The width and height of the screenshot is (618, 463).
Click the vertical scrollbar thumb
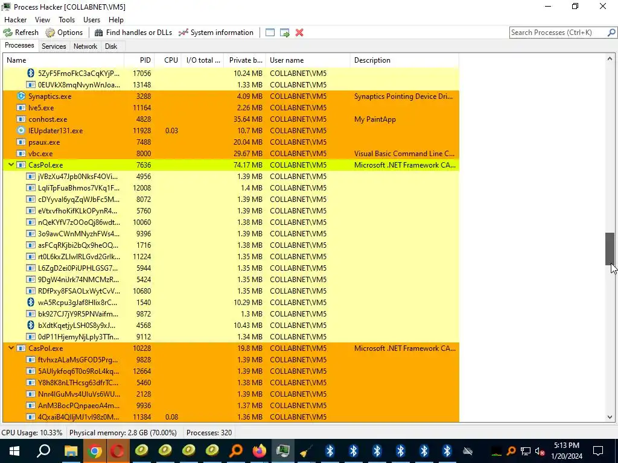tap(610, 249)
